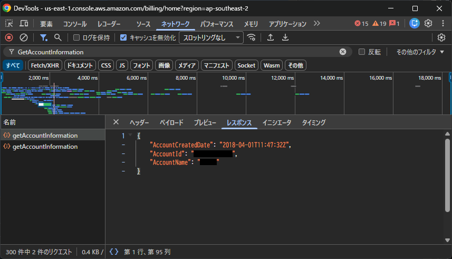Clear the network log
The height and width of the screenshot is (259, 452).
[x=24, y=37]
